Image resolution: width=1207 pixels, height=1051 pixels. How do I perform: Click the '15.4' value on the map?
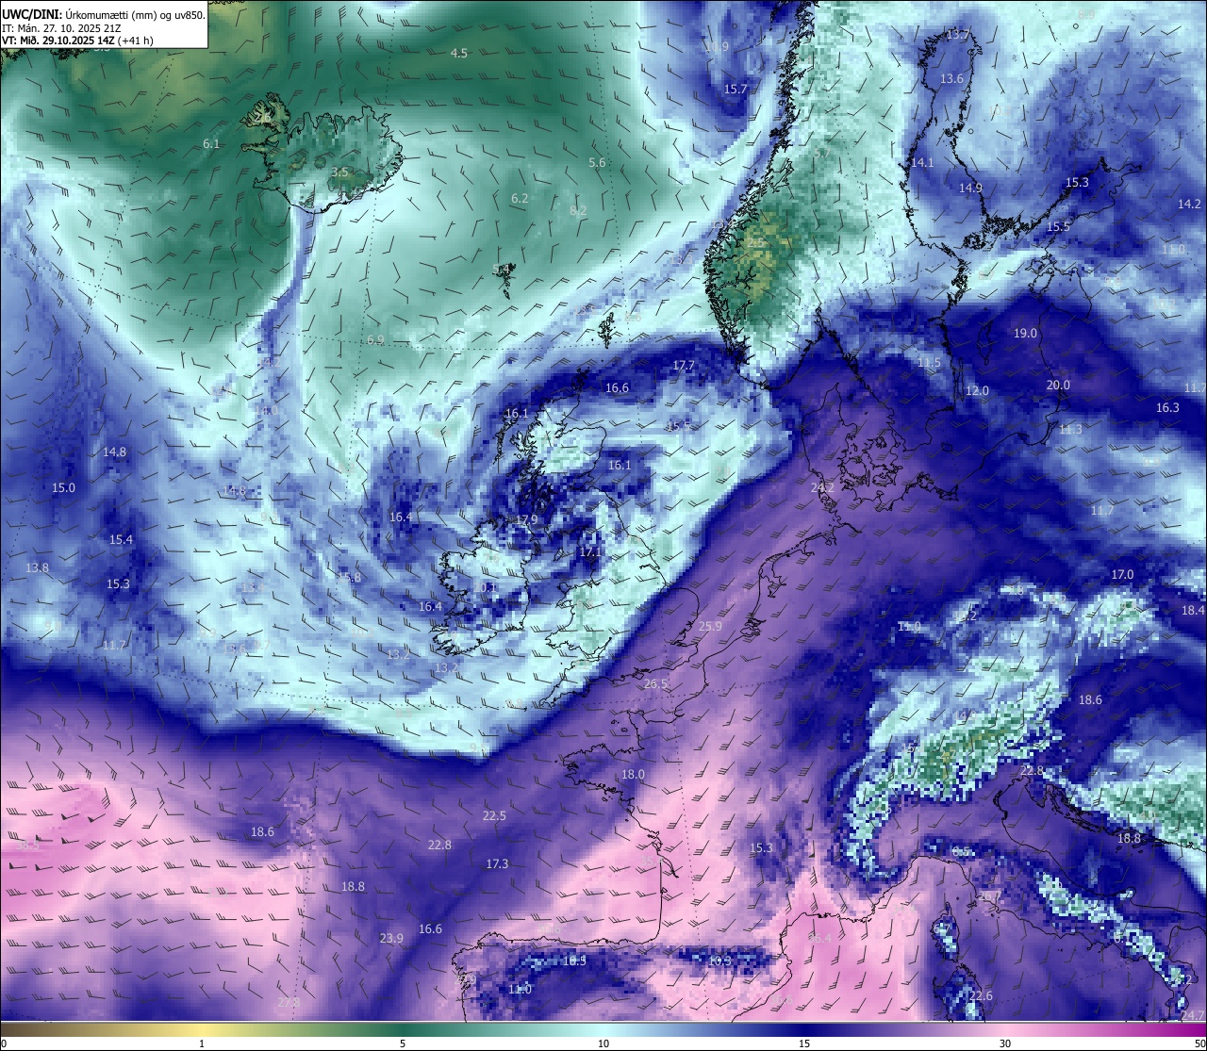pos(121,540)
